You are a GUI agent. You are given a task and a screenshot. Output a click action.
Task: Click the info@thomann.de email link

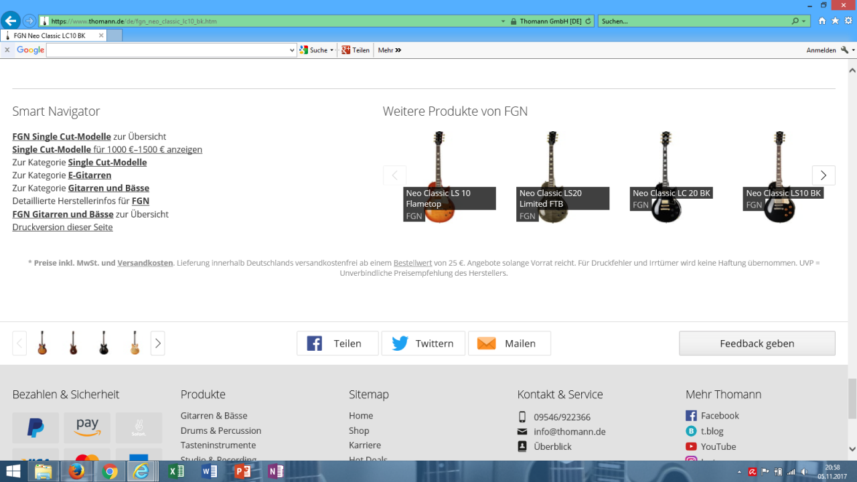click(570, 432)
